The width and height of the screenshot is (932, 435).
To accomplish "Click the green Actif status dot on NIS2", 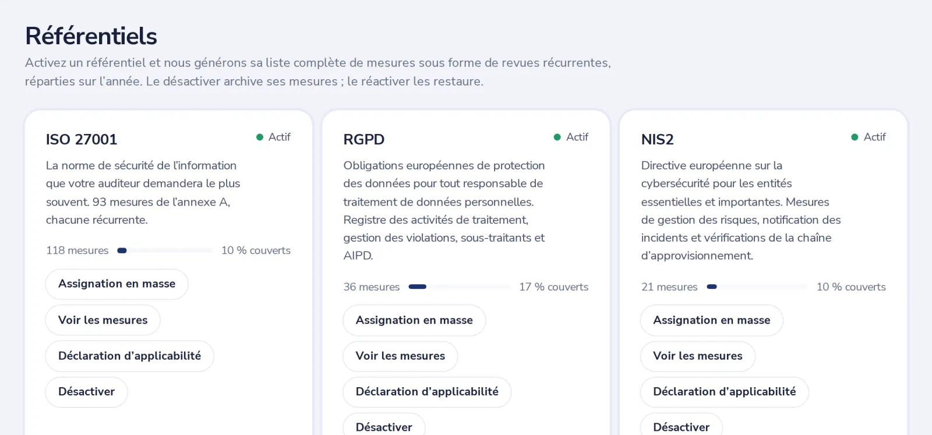I will (x=855, y=137).
